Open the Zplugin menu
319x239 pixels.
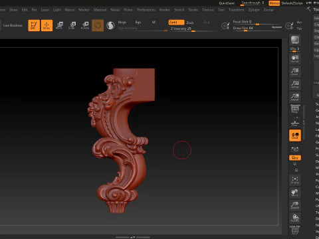click(x=254, y=10)
